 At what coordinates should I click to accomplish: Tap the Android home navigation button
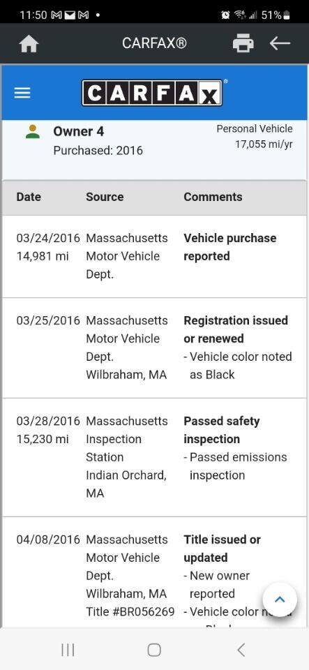(154, 650)
